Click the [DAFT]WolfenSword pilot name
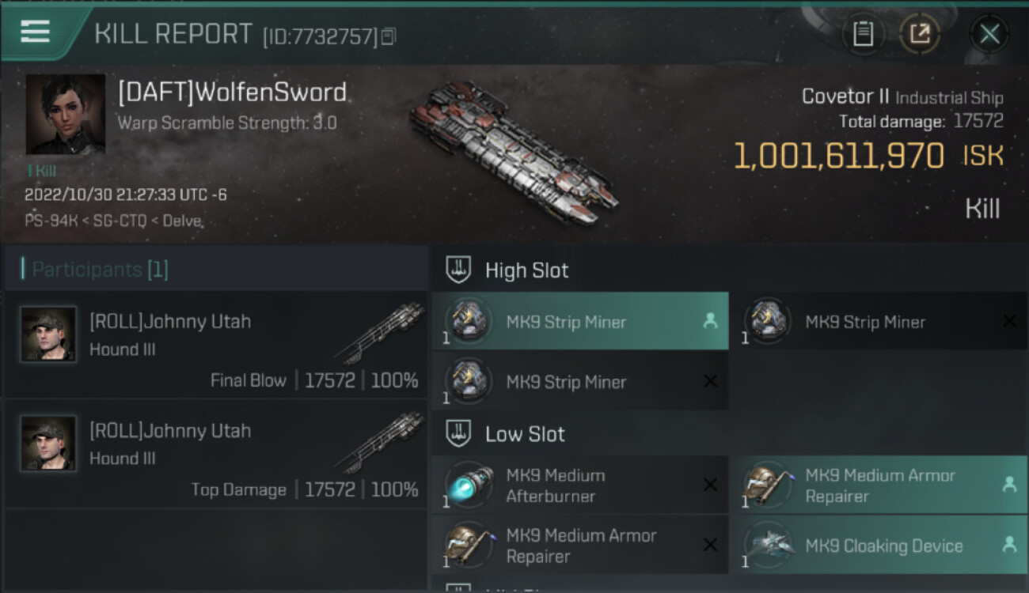1029x593 pixels. [232, 93]
